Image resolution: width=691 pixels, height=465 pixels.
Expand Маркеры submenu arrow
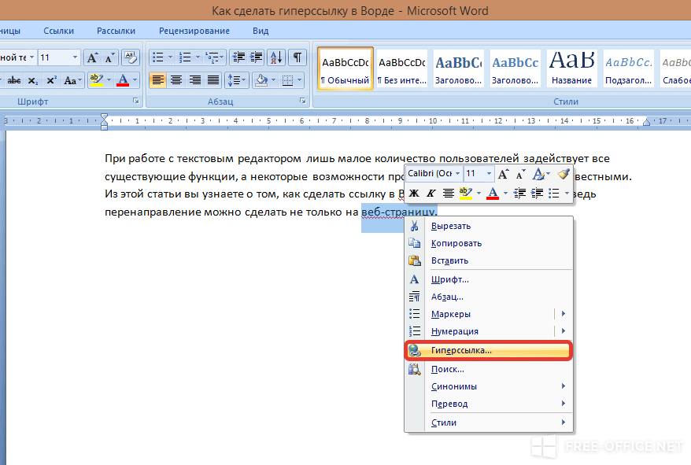[x=564, y=314]
